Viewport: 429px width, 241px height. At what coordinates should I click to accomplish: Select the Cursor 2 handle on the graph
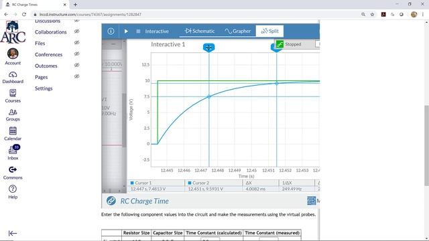[275, 49]
